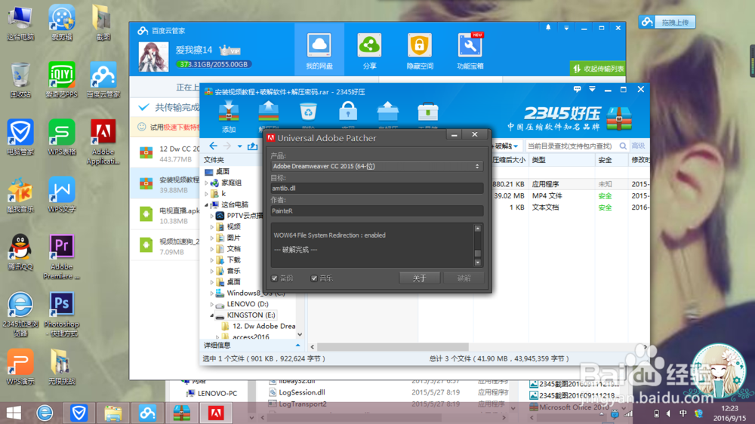Click the 拖拽上传 floating upload widget
This screenshot has width=755, height=424.
(667, 22)
